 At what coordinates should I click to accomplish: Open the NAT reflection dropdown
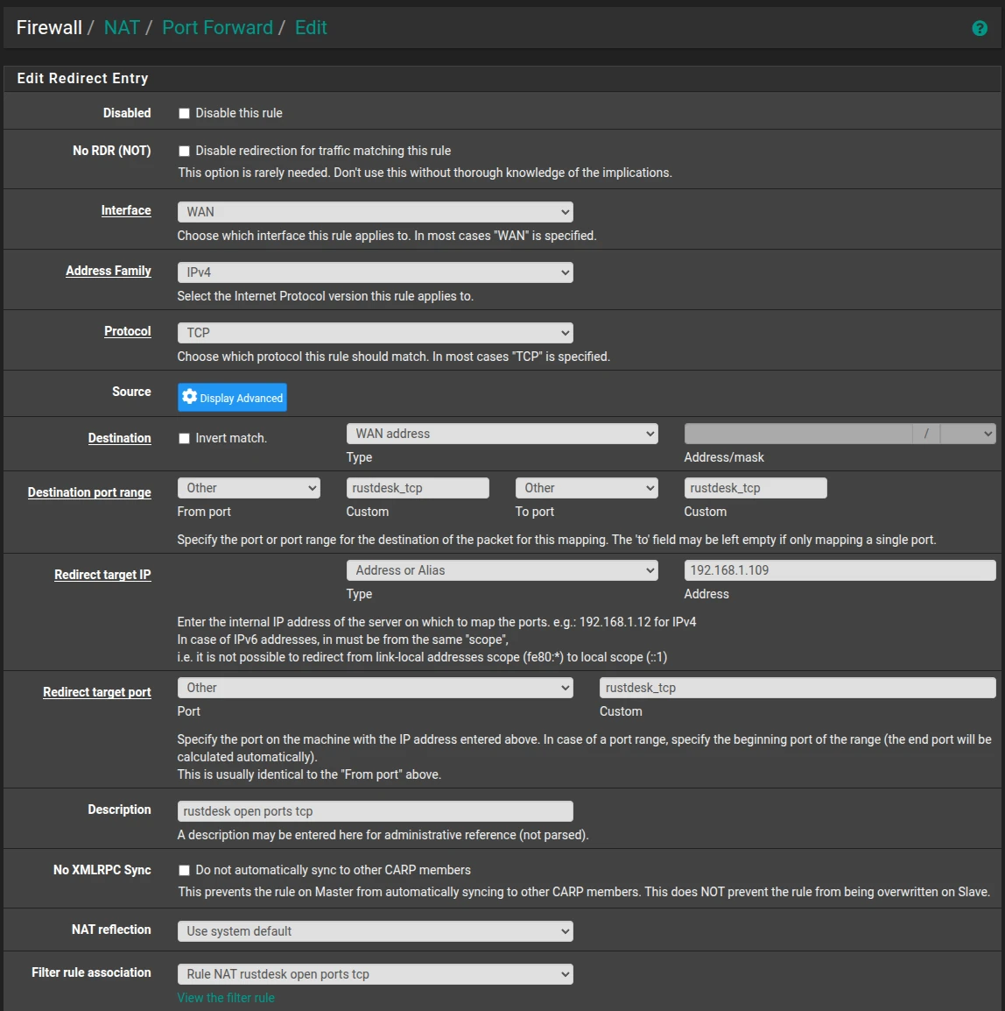375,931
